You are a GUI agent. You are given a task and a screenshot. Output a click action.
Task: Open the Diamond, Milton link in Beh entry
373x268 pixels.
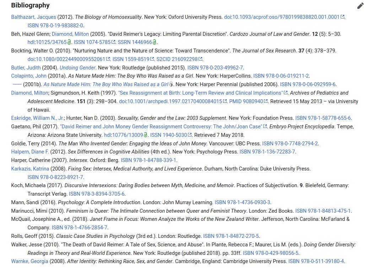70,34
